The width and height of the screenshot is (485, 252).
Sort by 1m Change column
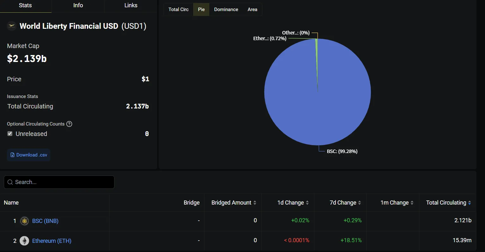point(397,203)
